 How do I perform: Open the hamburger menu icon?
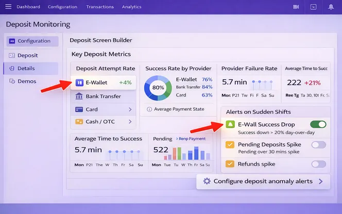[x=8, y=7]
